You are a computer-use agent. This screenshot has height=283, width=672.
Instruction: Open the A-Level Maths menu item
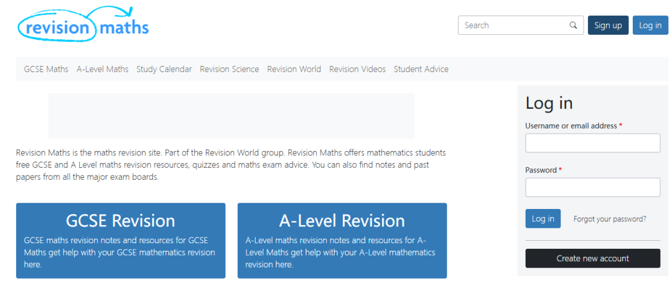tap(103, 69)
